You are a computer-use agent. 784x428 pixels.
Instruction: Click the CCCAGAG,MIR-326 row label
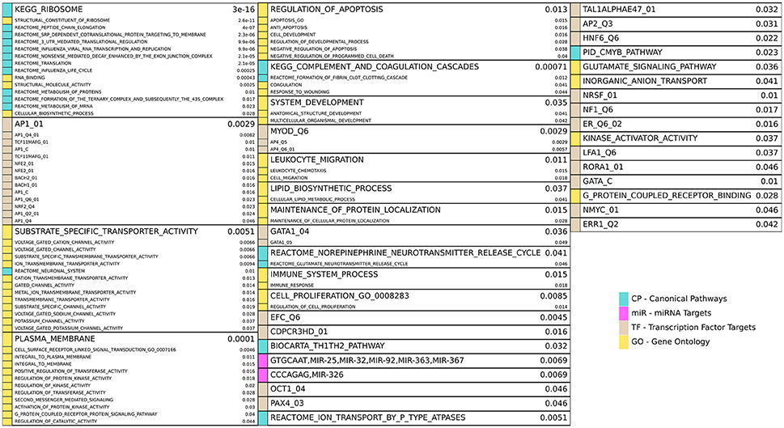click(307, 375)
